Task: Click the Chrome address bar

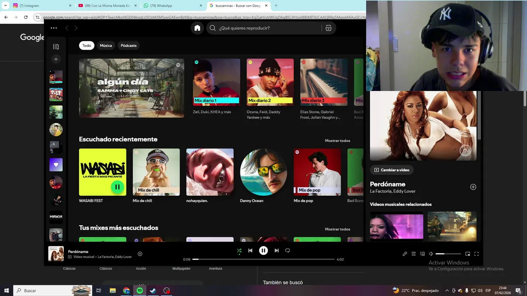Action: pos(201,17)
